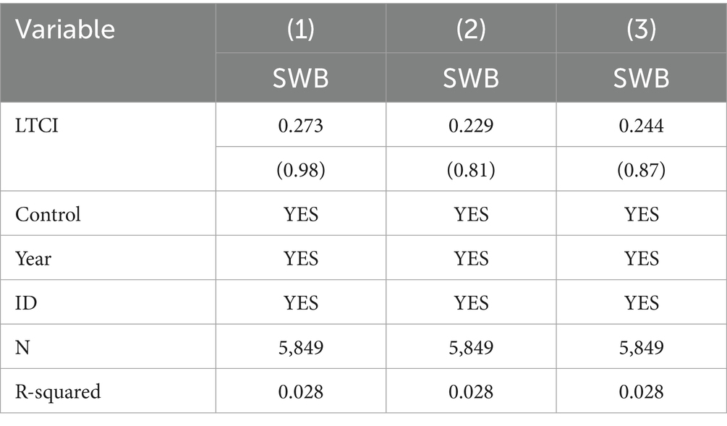This screenshot has width=727, height=426.
Task: Click the LTCI row label
Action: tap(37, 126)
